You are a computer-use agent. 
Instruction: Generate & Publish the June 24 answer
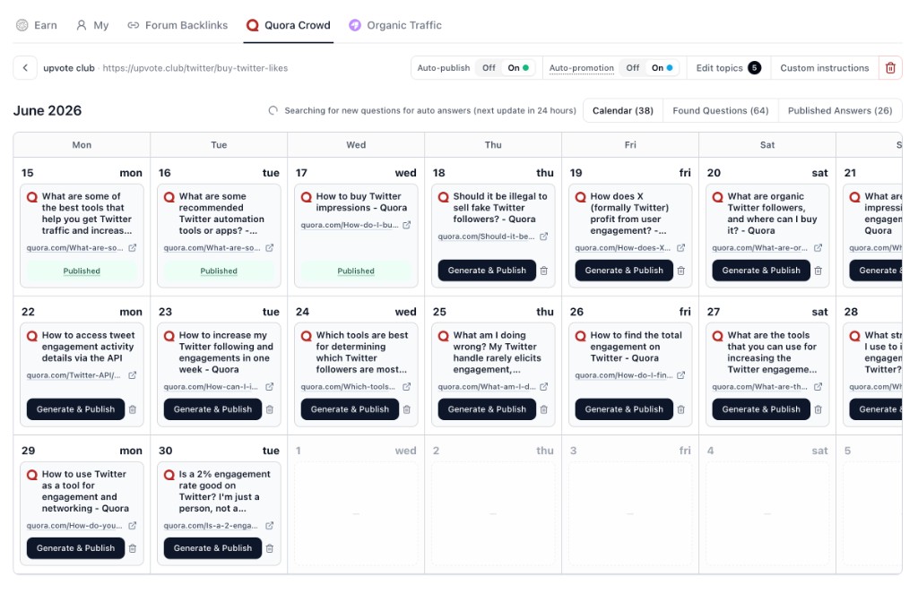tap(350, 409)
